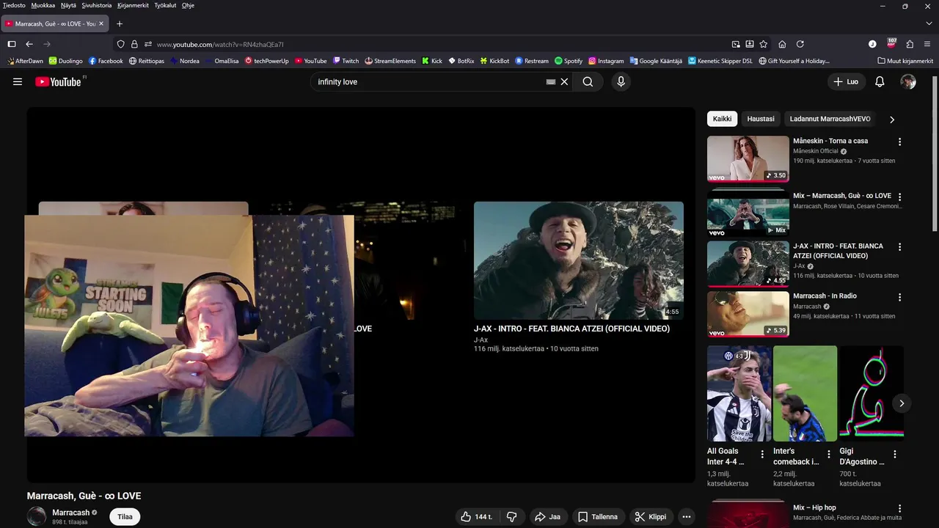Screen dimensions: 939x528
Task: Close the Marracash, Guè - ∞ LOVE tab
Action: coord(101,23)
